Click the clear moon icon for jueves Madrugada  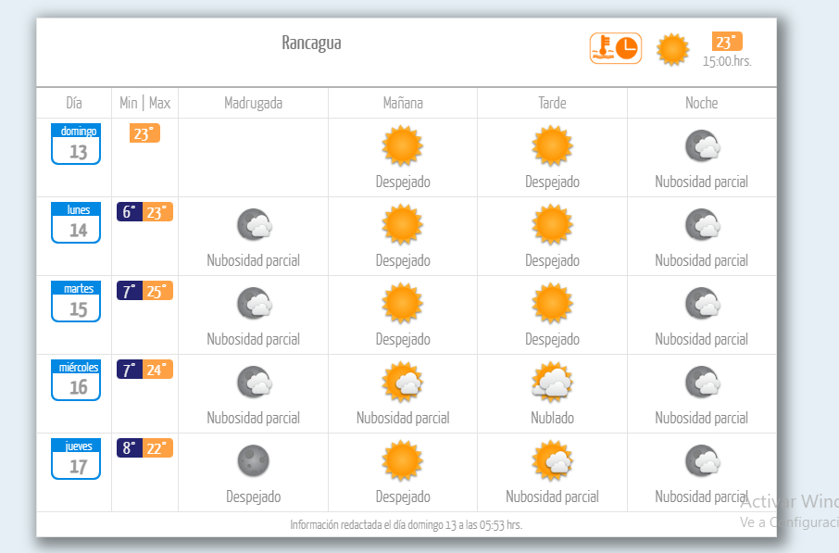click(x=253, y=461)
